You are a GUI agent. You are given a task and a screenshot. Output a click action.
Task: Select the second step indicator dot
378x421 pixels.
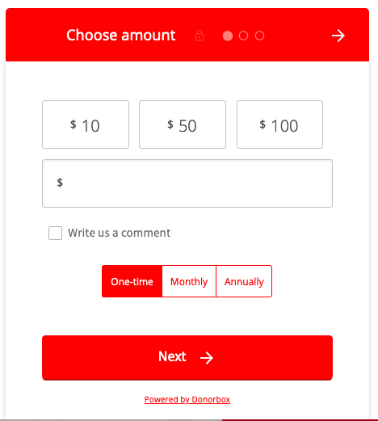(243, 36)
